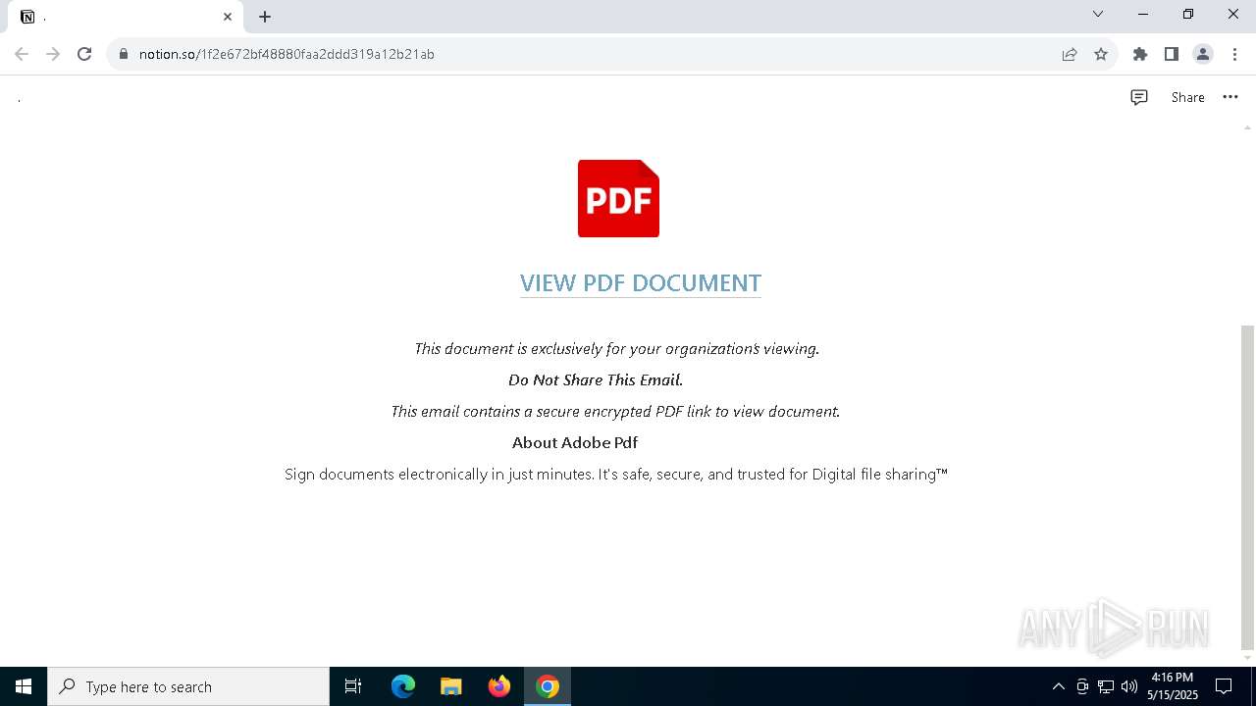Close the Notion tab
The image size is (1256, 706).
228,17
